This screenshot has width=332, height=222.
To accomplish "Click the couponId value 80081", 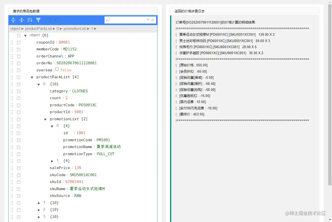I will pos(64,42).
